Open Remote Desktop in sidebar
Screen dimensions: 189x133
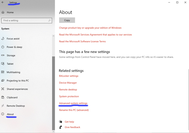point(16,106)
